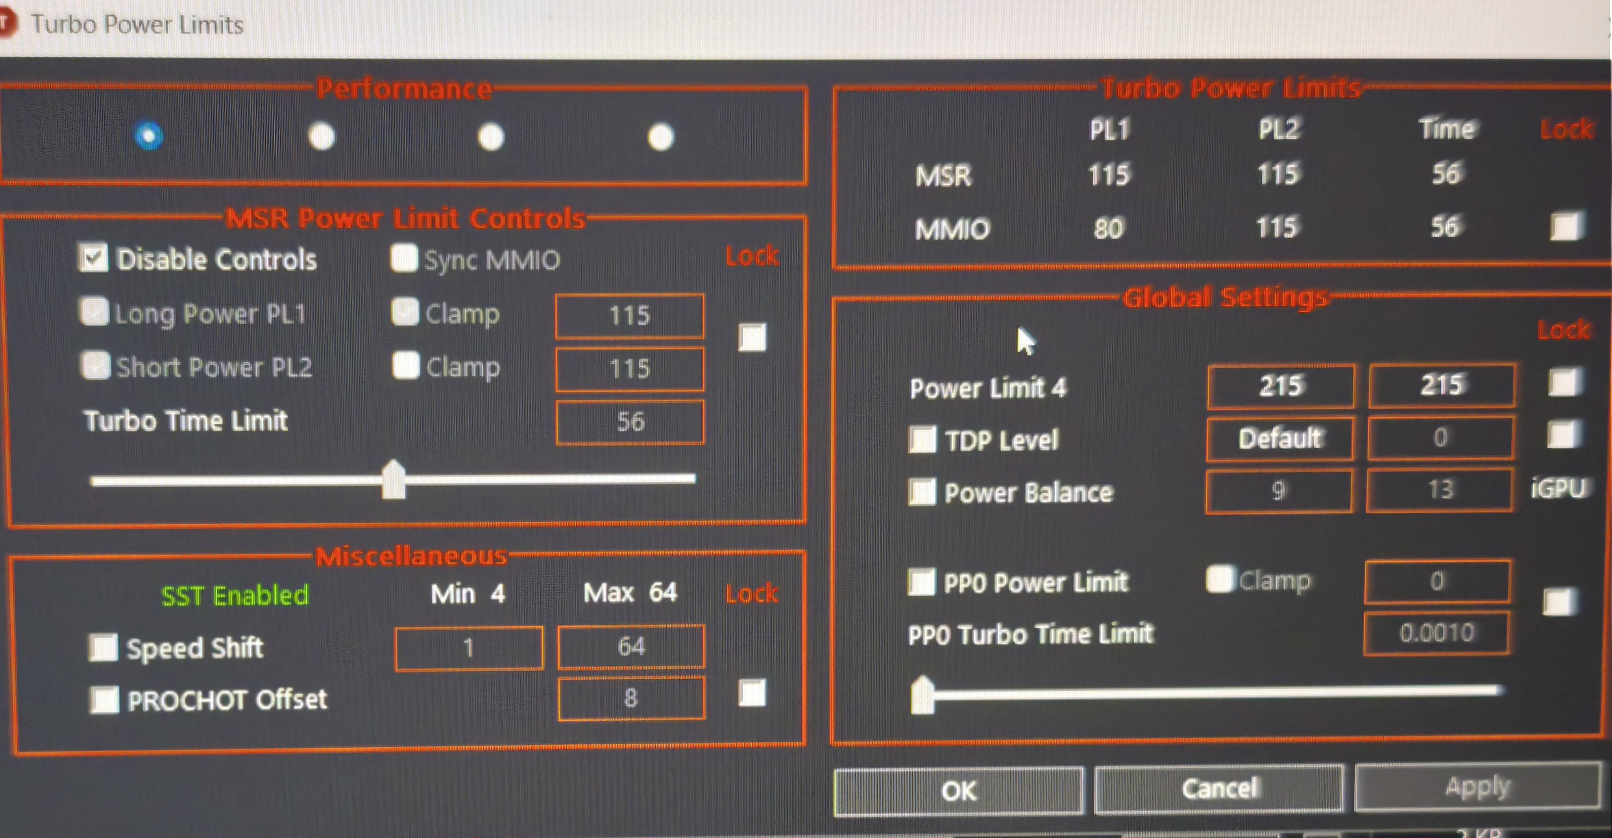
Task: Click the Power Balance field showing 9
Action: pyautogui.click(x=1279, y=491)
